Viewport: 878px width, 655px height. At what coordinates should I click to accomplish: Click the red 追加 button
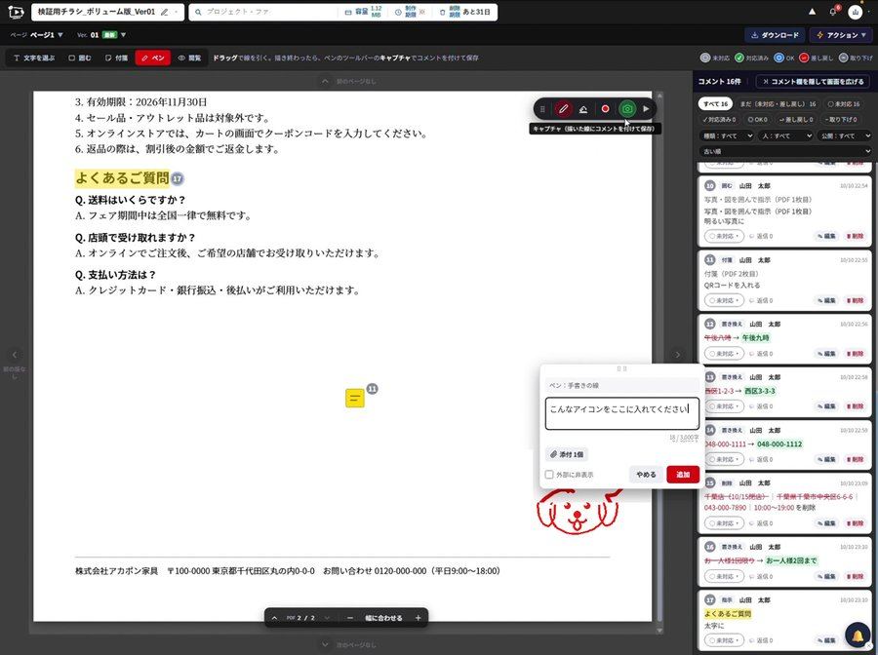pos(683,475)
